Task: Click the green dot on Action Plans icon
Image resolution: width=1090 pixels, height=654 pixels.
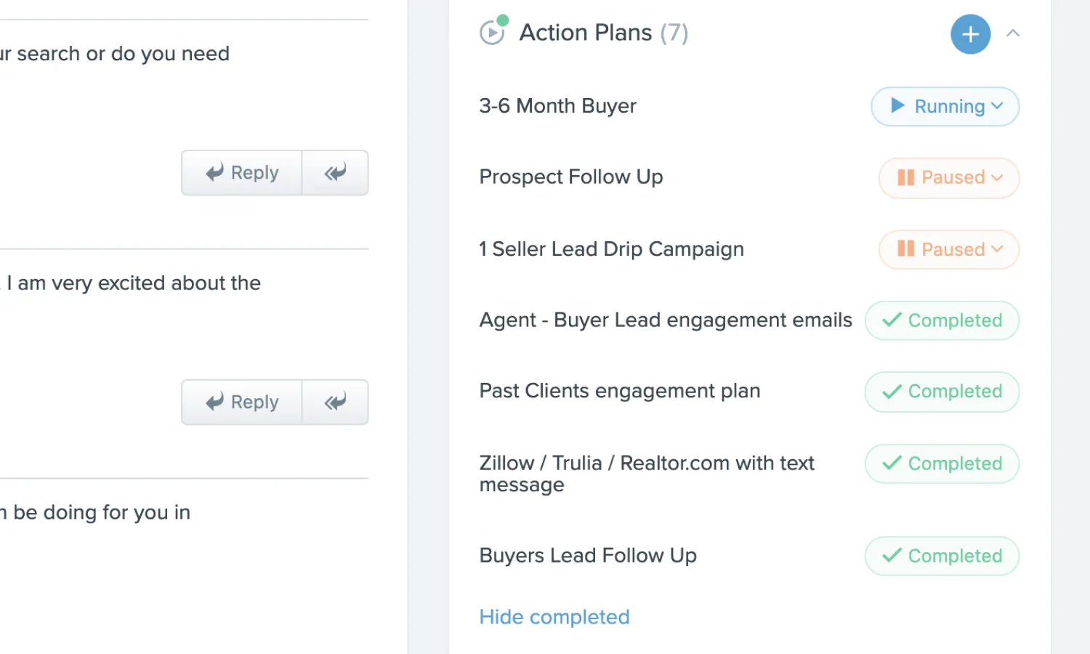Action: [504, 20]
